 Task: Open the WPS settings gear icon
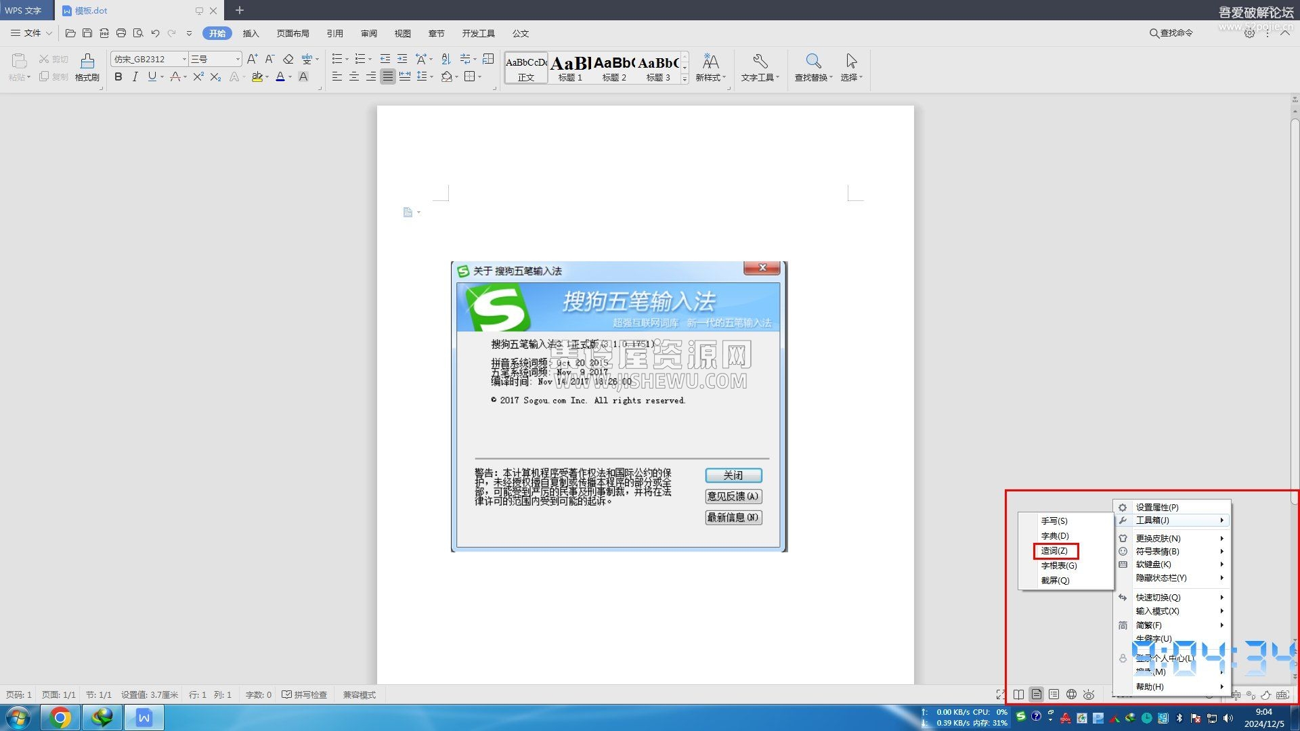click(1249, 33)
